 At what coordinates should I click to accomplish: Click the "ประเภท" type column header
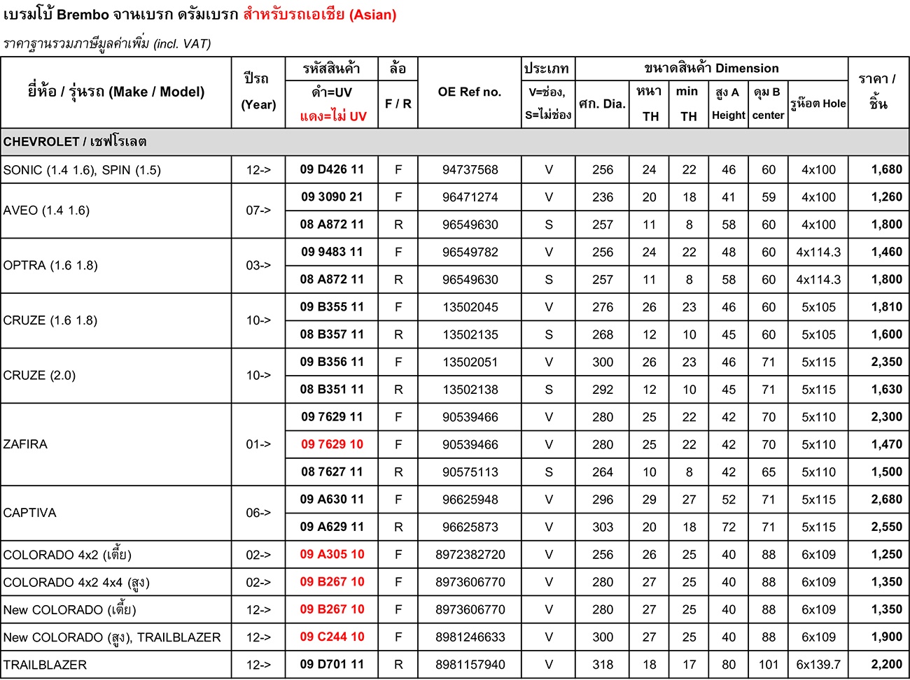547,69
